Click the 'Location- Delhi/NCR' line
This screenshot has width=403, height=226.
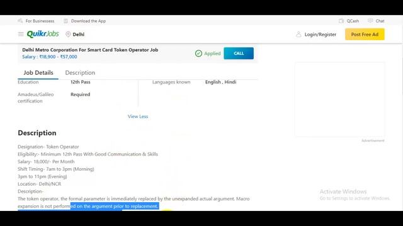pyautogui.click(x=39, y=184)
